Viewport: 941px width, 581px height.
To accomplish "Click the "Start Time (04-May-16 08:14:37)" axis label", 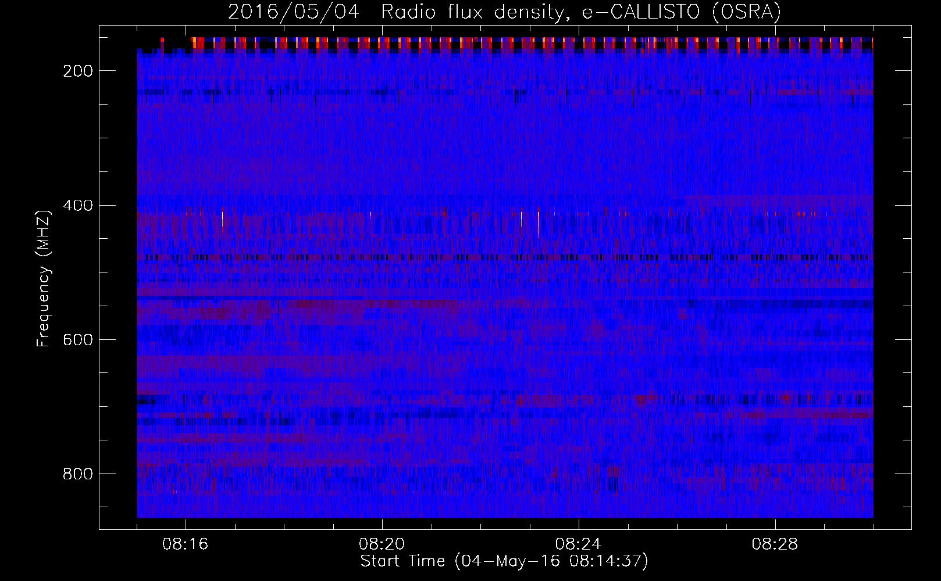I will click(504, 561).
